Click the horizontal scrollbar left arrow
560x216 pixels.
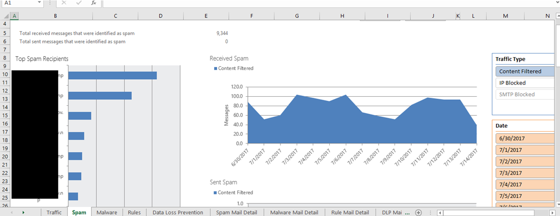pyautogui.click(x=440, y=212)
